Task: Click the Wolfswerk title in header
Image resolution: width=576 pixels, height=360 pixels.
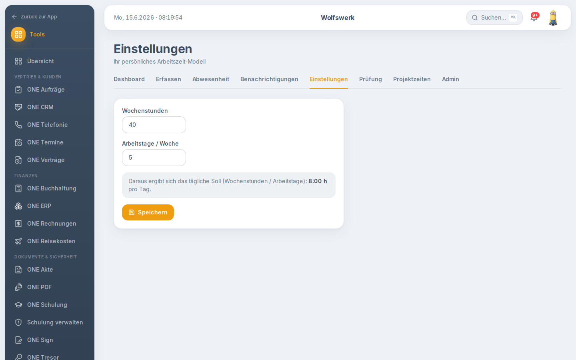Action: coord(338,18)
